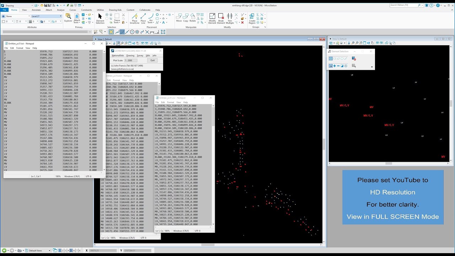Select the Rotate tool
The width and height of the screenshot is (455, 256).
tap(193, 18)
